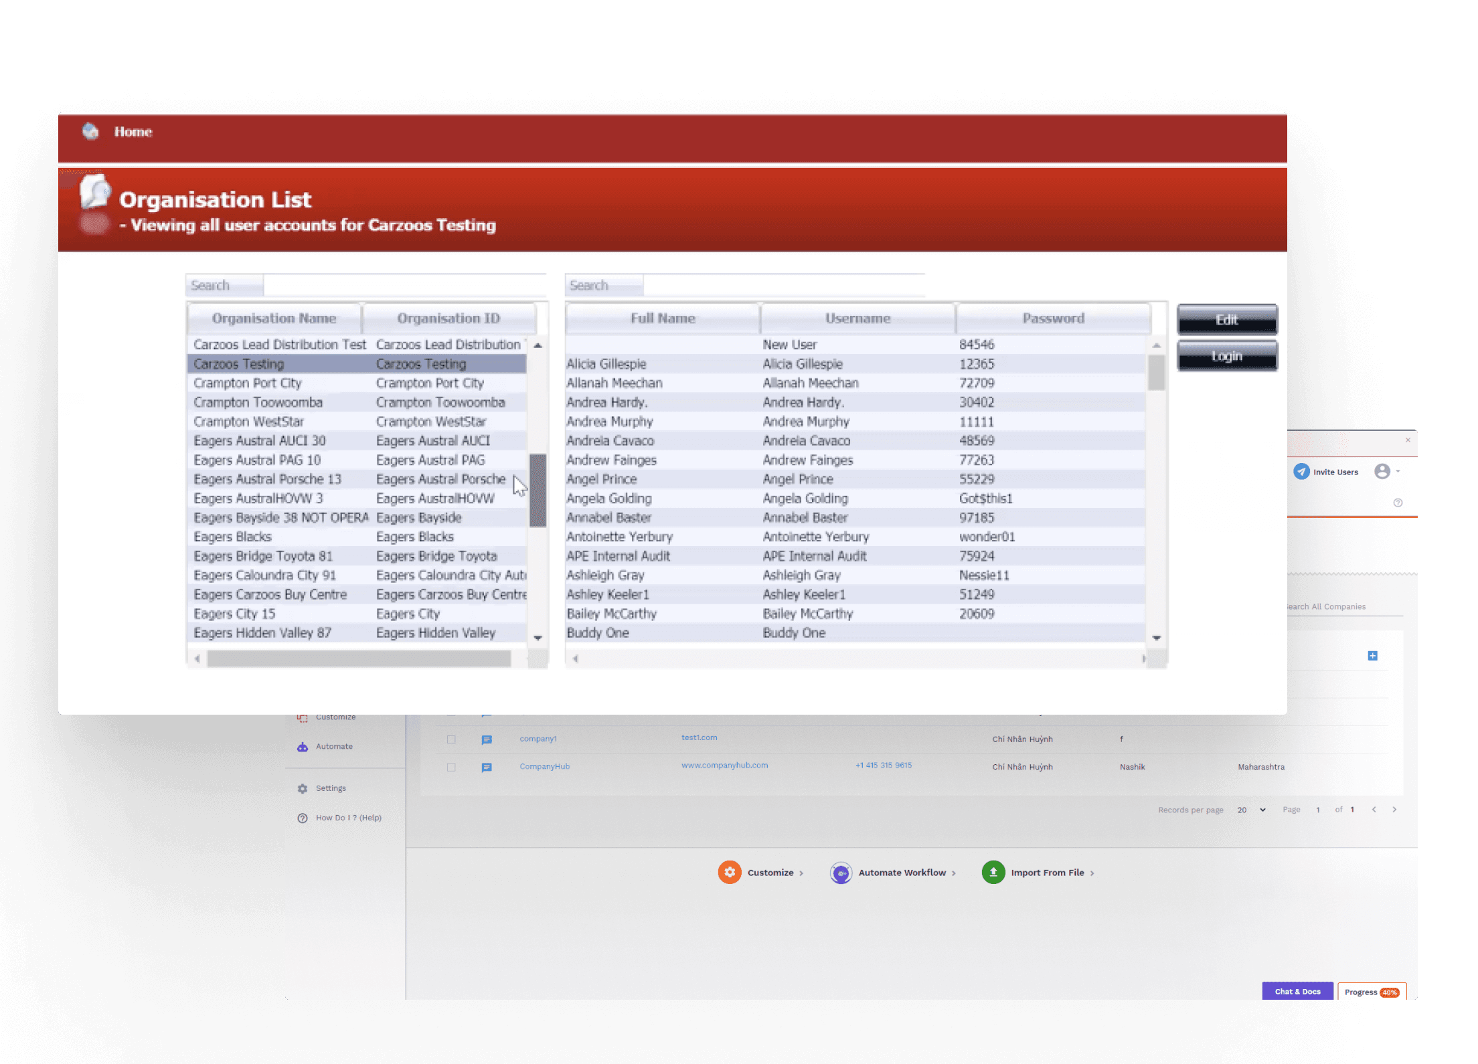1478x1064 pixels.
Task: Click the down arrow of the user list scrollbar
Action: pos(1157,638)
